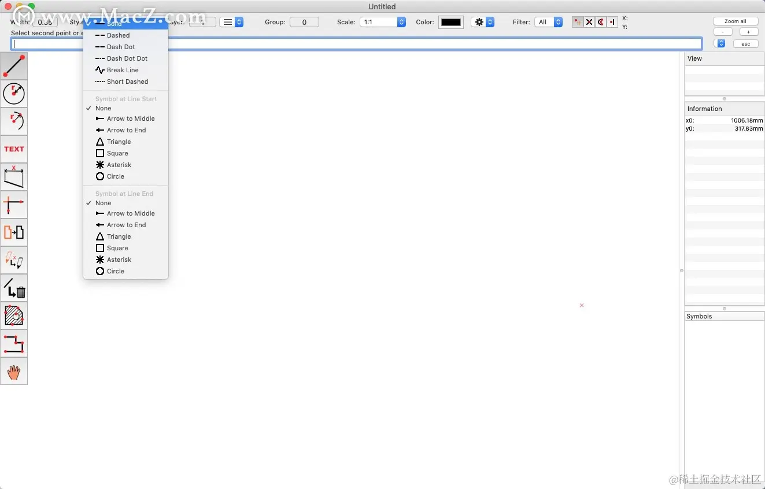765x489 pixels.
Task: Select Arrow to End under Line End
Action: 125,225
